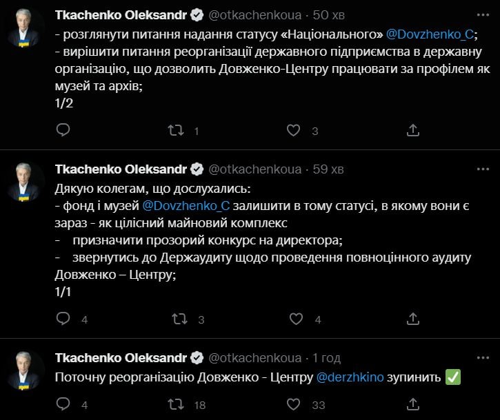
Task: Retweet the 'Дякую колегам' tweet
Action: pos(178,319)
